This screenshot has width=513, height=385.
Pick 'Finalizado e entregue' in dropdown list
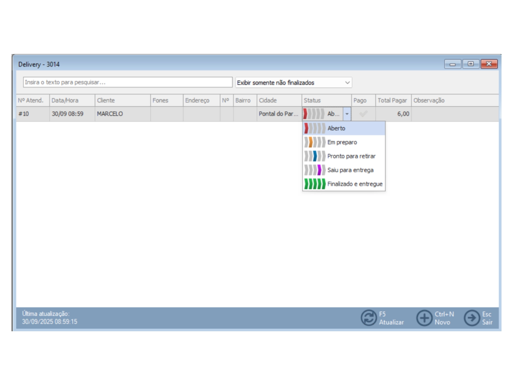[355, 184]
